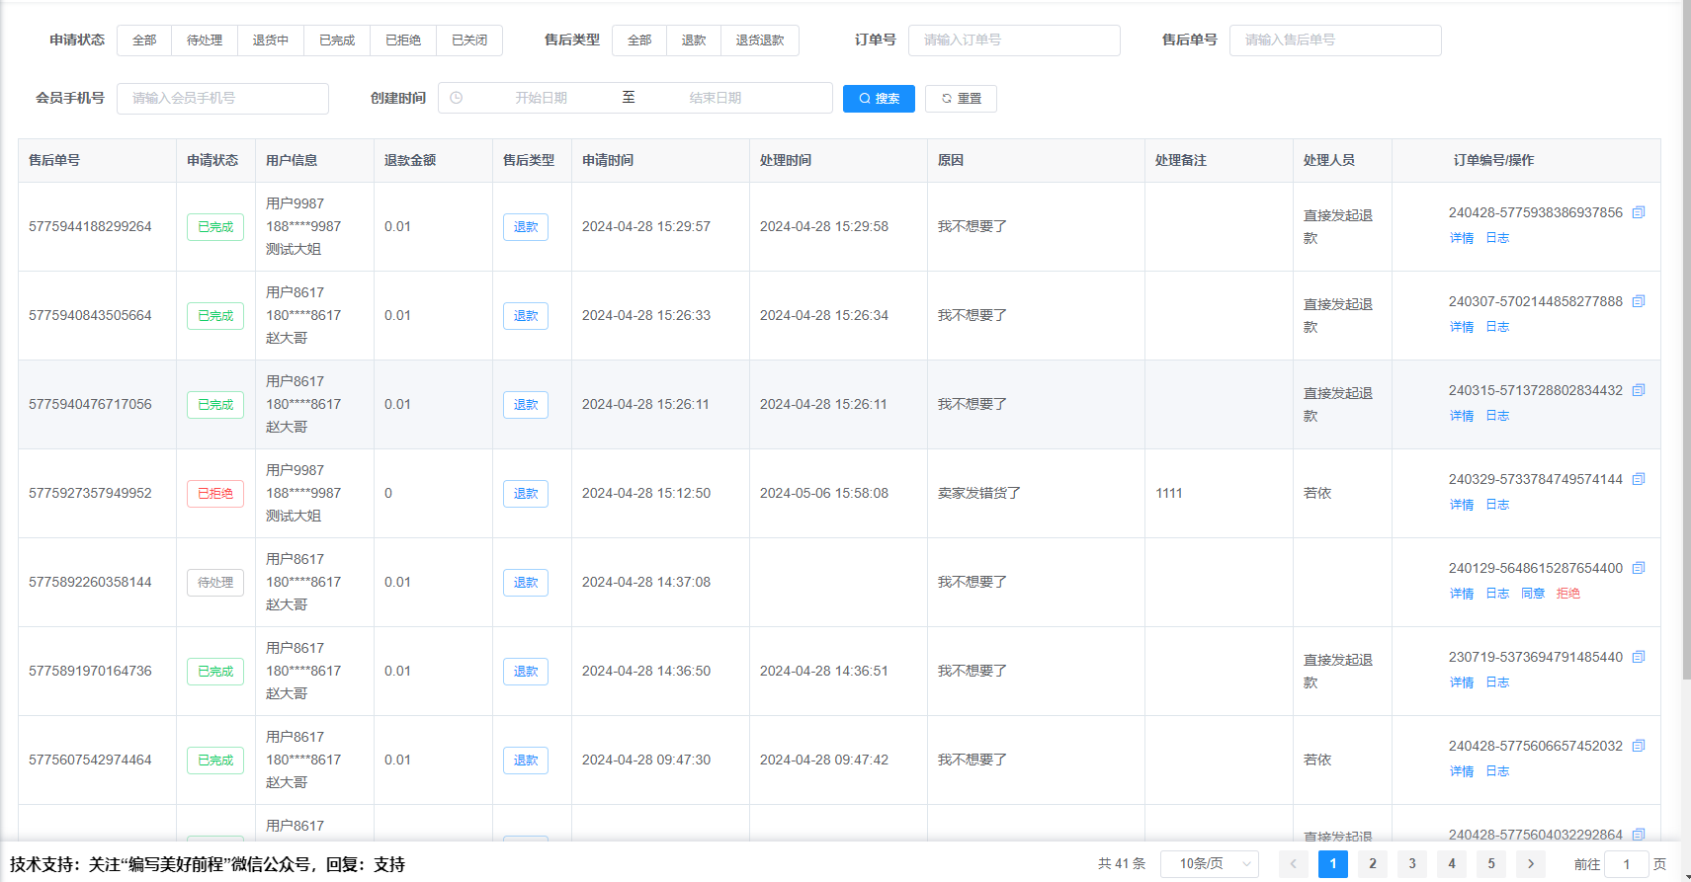1691x882 pixels.
Task: Copy order number 240307-5702144858277888
Action: pyautogui.click(x=1638, y=301)
